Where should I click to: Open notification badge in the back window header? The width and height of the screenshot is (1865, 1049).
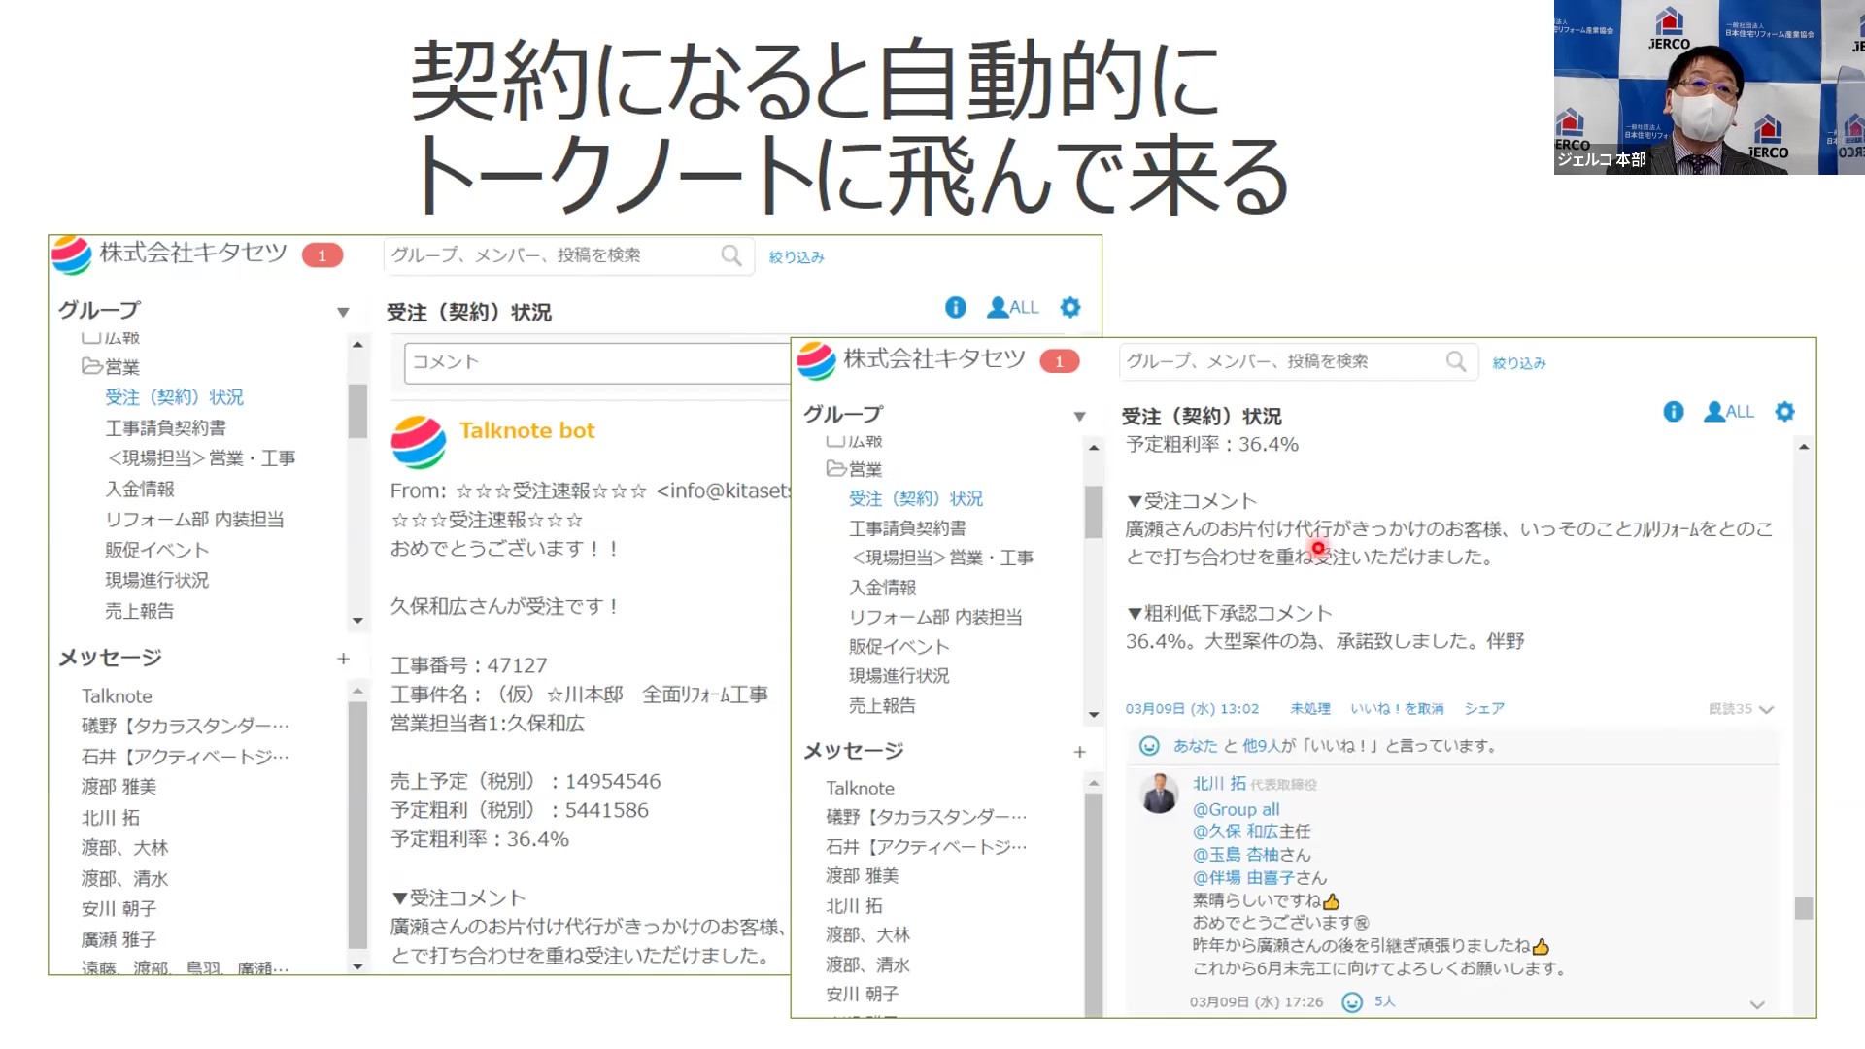click(x=322, y=255)
